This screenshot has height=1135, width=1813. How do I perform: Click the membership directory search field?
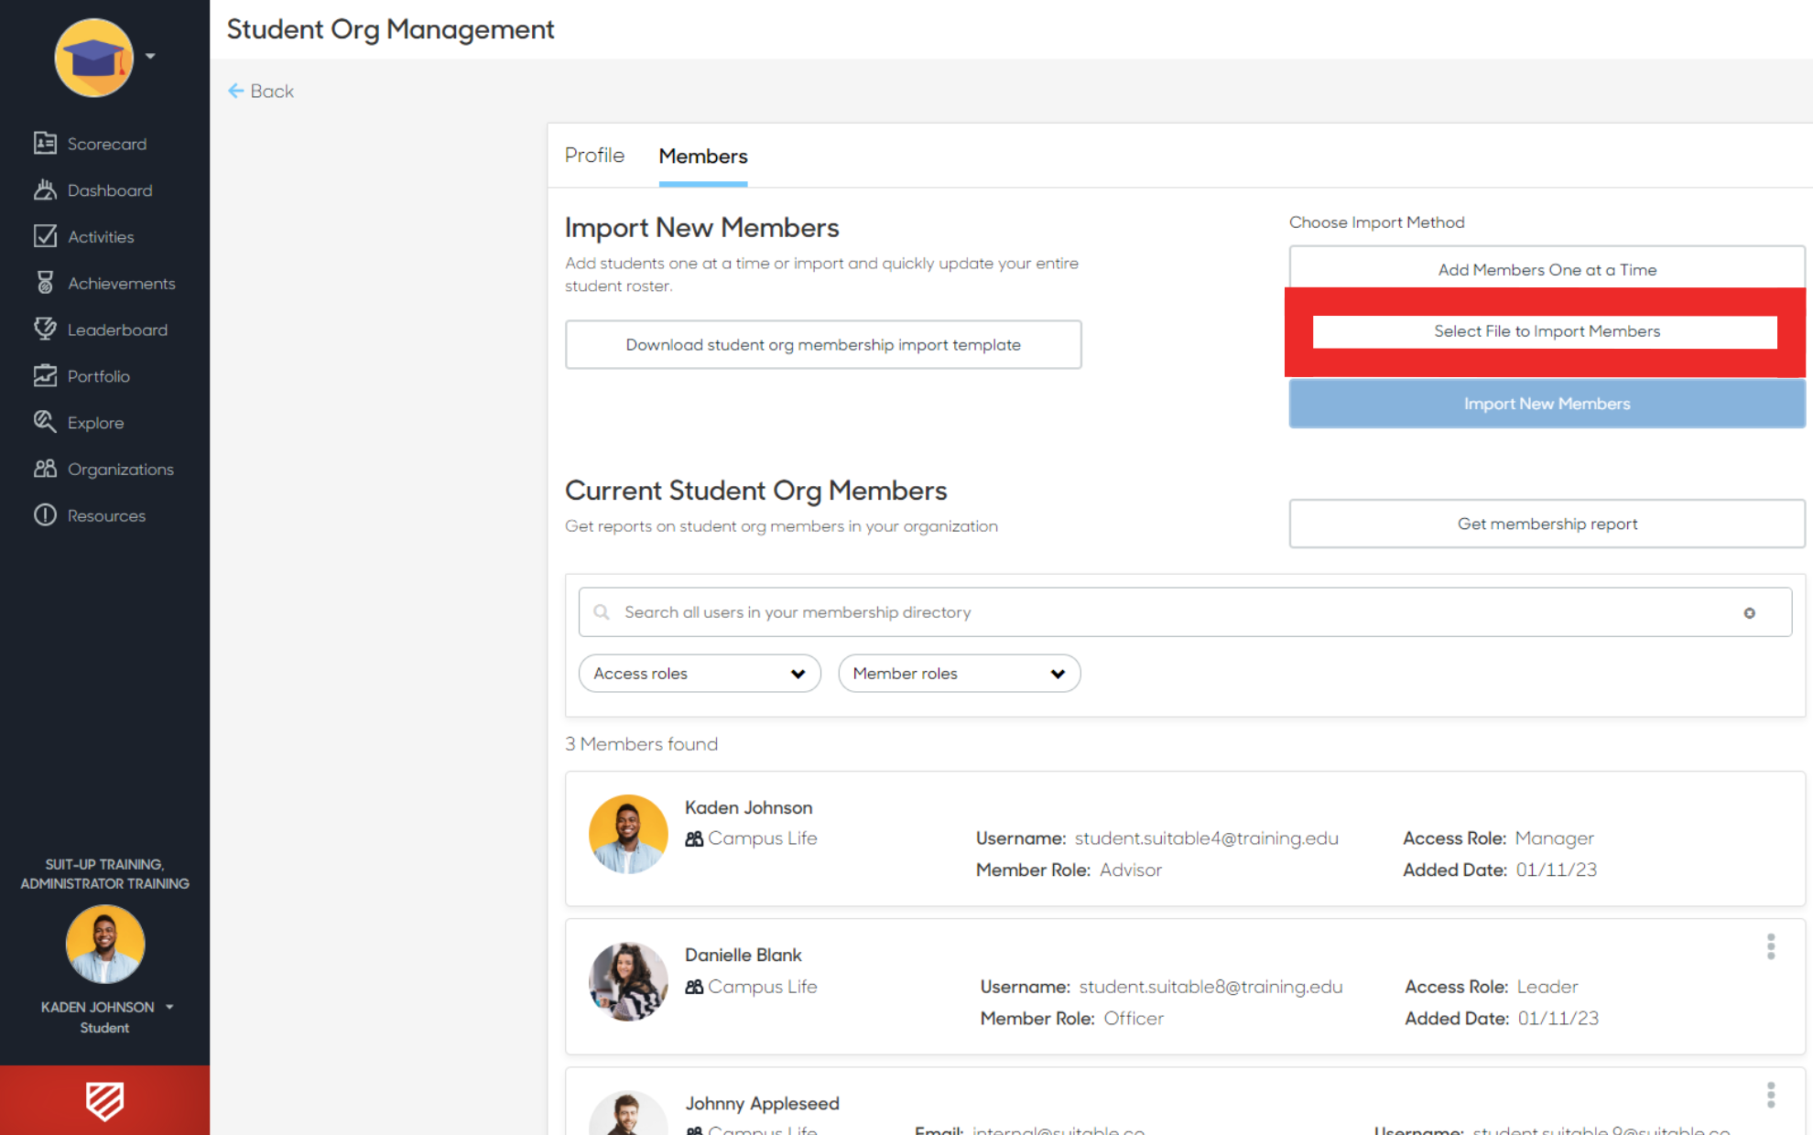tap(1185, 612)
